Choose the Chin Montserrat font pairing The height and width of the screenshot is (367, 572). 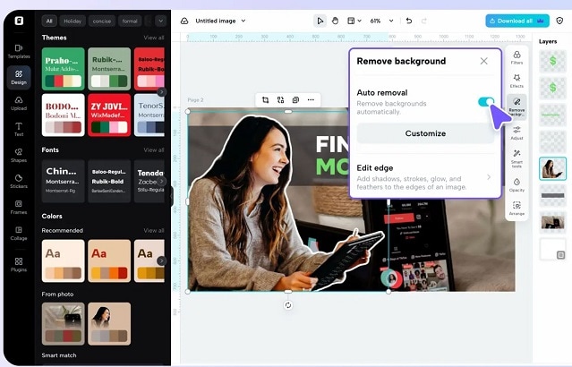[x=64, y=181]
